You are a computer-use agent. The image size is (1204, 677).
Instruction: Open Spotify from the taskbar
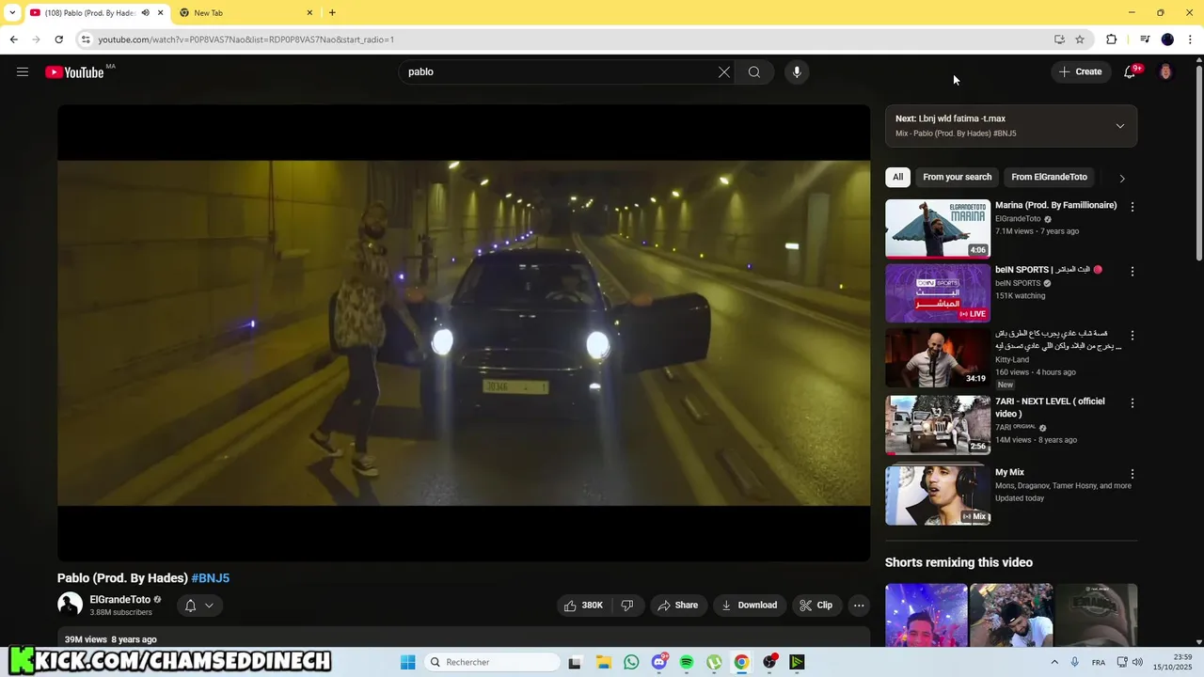pyautogui.click(x=687, y=662)
